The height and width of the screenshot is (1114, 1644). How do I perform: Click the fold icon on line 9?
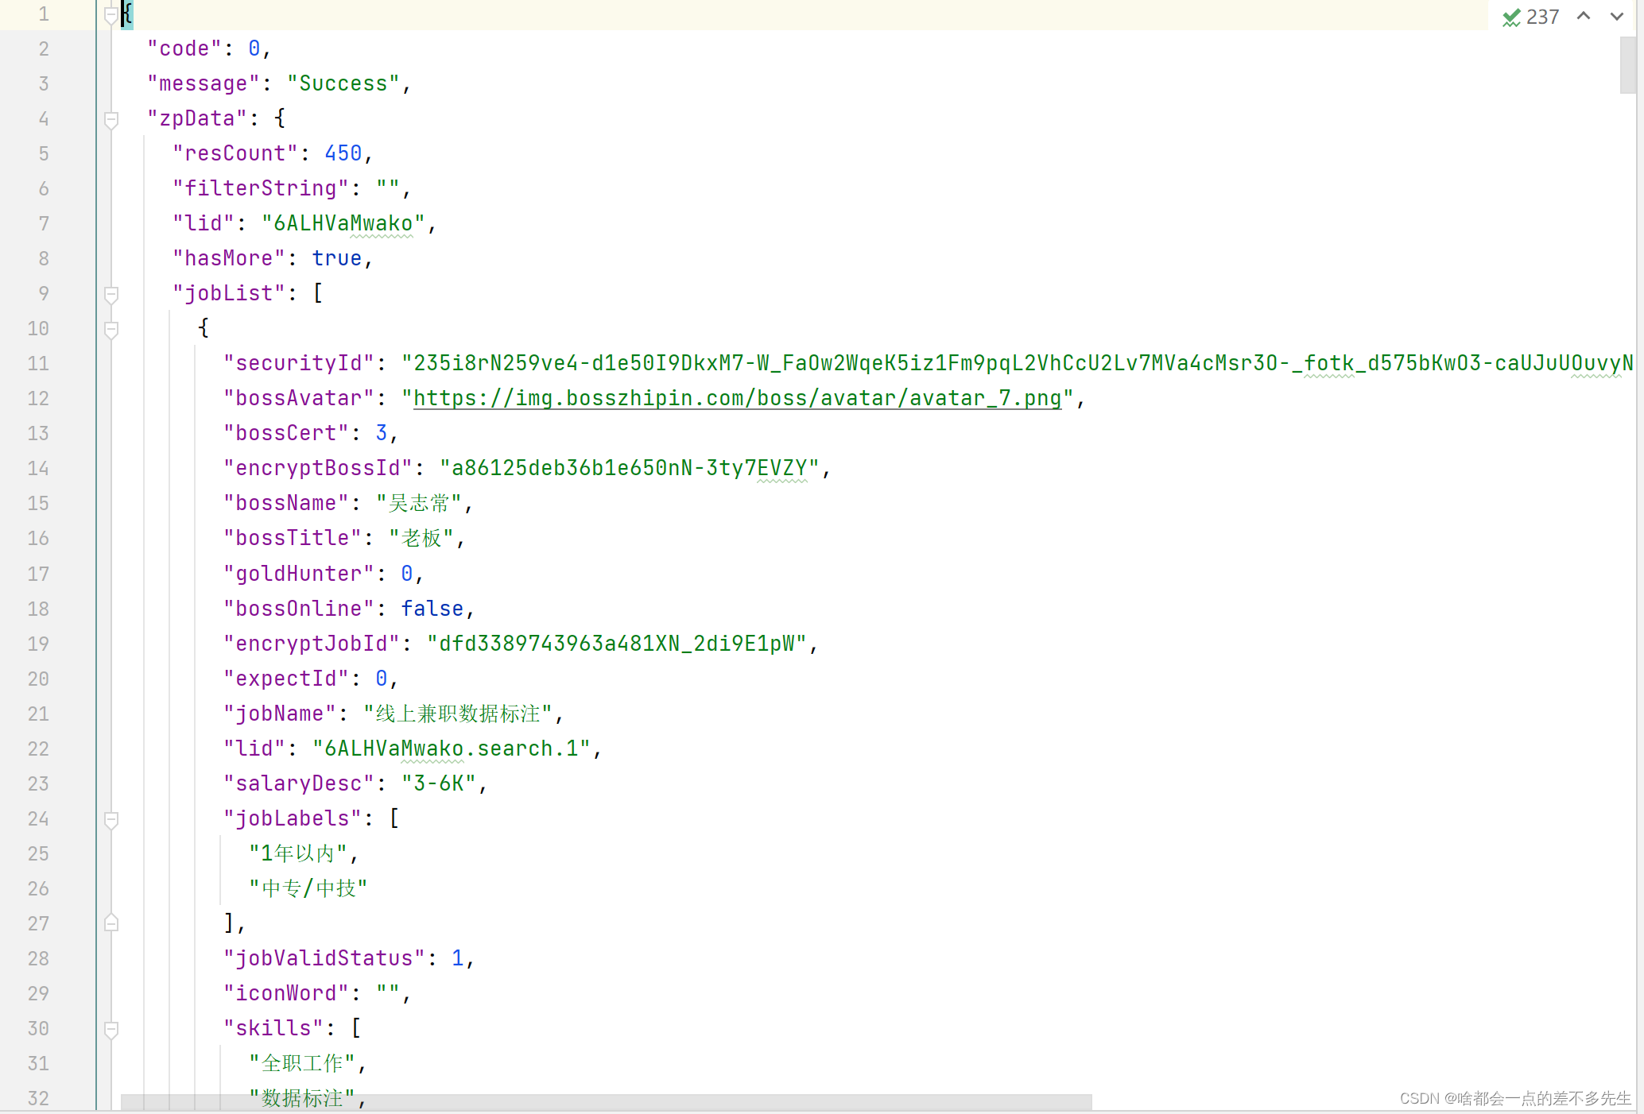tap(110, 293)
